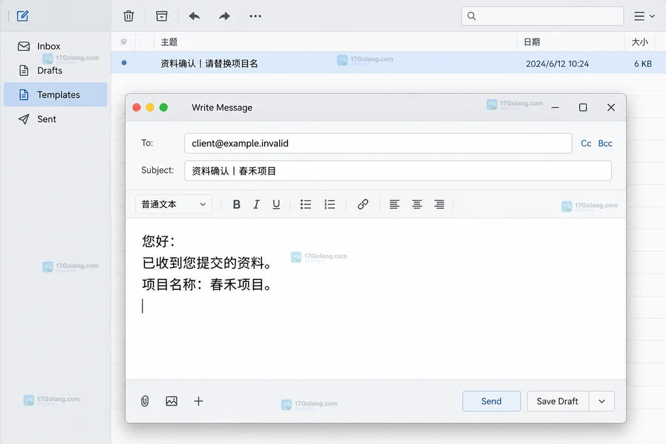Click the plus add icon
Image resolution: width=666 pixels, height=444 pixels.
(198, 401)
